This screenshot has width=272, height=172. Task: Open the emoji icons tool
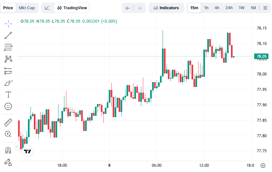click(8, 106)
